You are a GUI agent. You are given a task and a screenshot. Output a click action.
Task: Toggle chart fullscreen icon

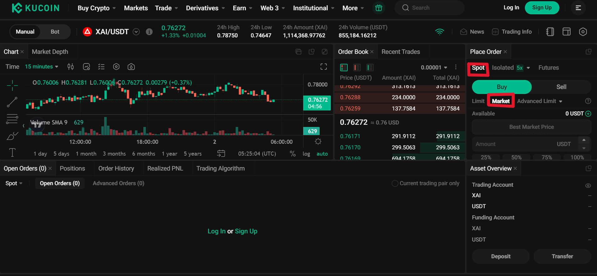(x=324, y=67)
